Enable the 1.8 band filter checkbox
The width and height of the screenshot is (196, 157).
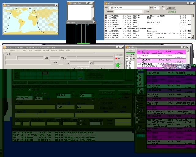(x=128, y=62)
